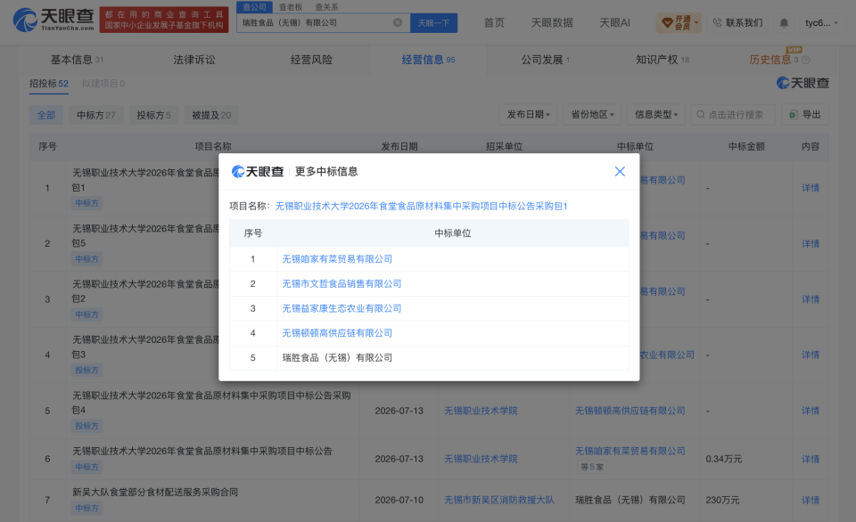Go to 首页 in the top navigation

494,23
